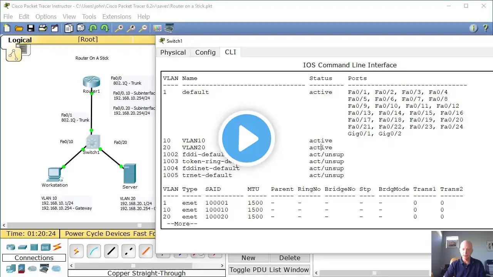Click Delete in the PDU panel
The height and width of the screenshot is (277, 493).
[290, 258]
